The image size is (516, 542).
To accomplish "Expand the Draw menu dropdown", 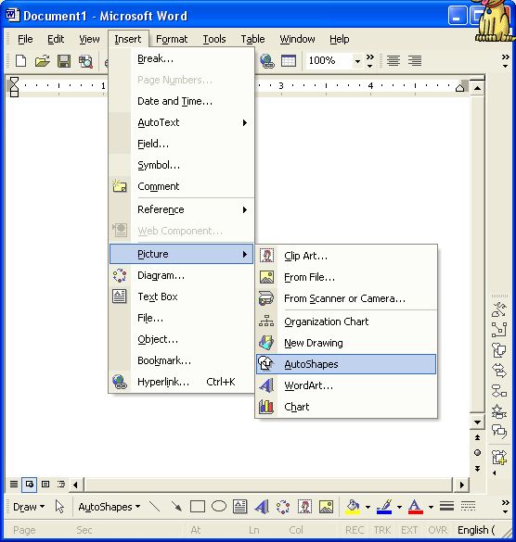I will click(x=29, y=507).
